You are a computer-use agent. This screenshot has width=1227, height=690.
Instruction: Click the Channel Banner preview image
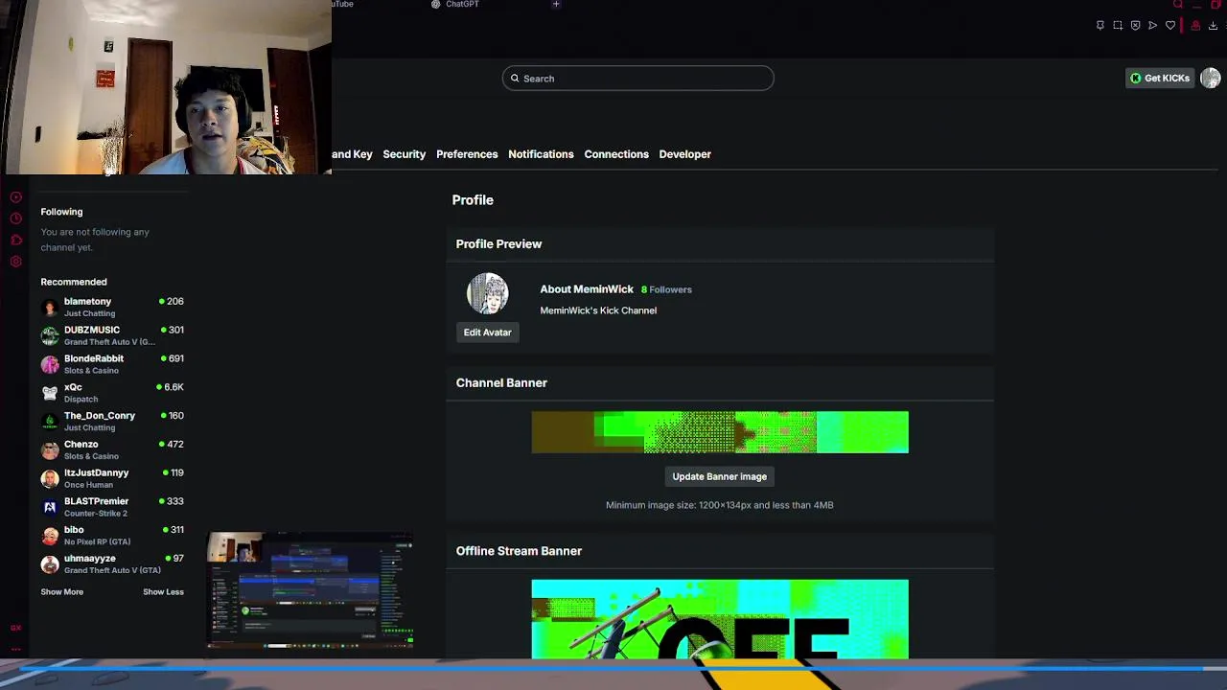(x=720, y=432)
